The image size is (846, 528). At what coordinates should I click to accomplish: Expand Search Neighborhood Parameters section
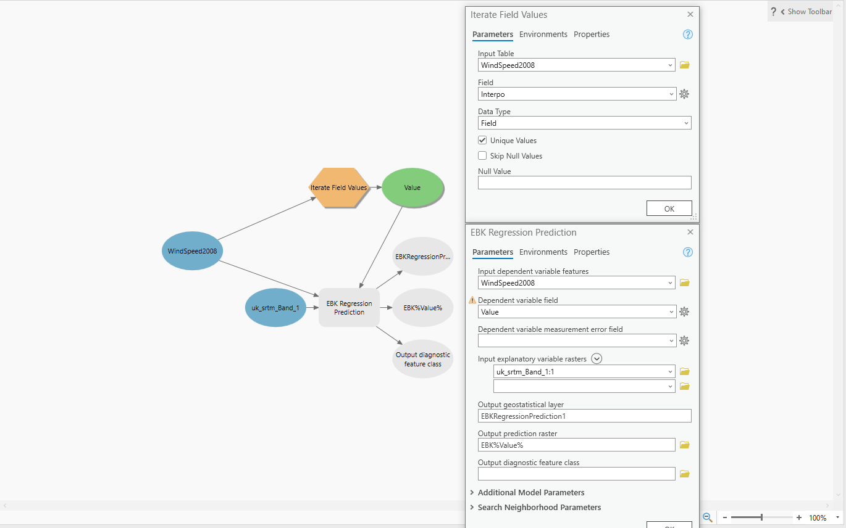pos(472,507)
